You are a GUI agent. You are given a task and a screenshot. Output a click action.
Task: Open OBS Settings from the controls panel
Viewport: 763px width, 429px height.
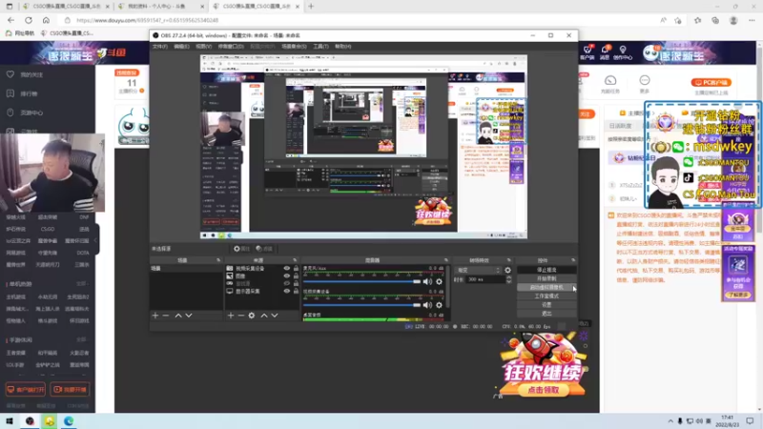point(546,305)
